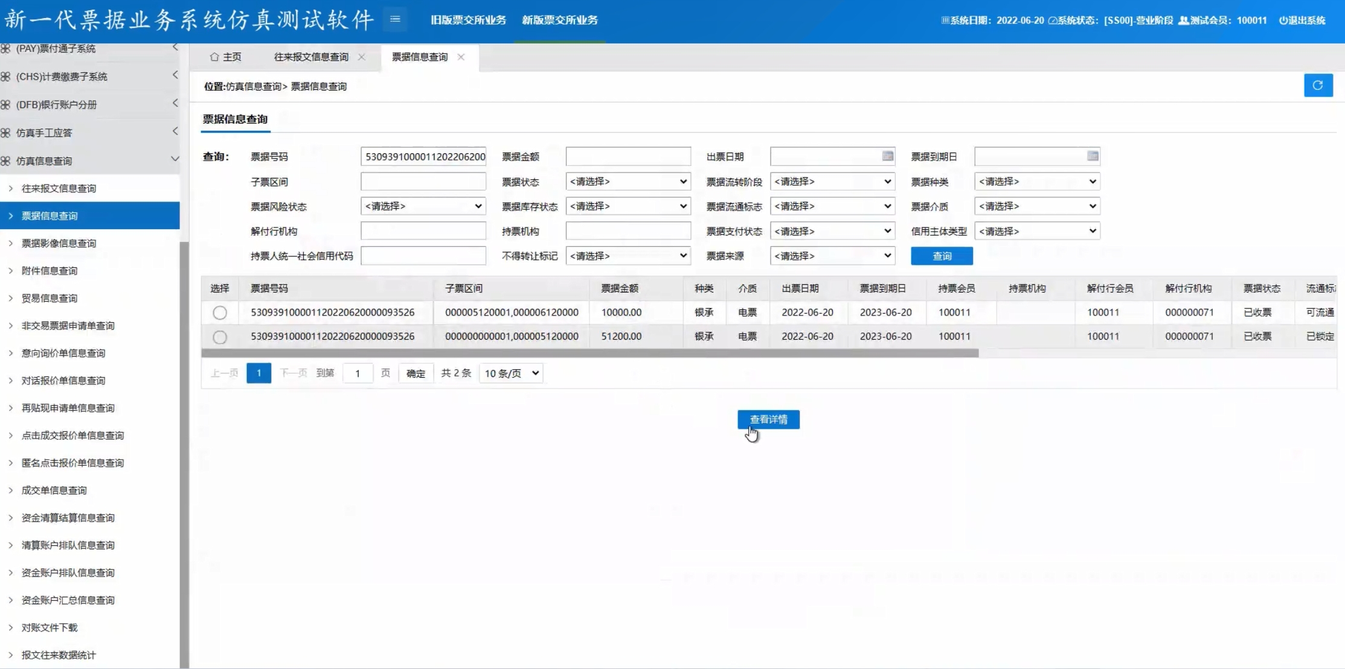Click the hamburger menu toggle in header
1345x669 pixels.
395,19
